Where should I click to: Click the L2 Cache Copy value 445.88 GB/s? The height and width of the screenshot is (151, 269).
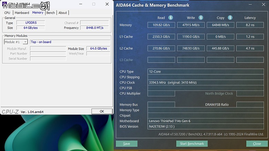click(x=221, y=48)
